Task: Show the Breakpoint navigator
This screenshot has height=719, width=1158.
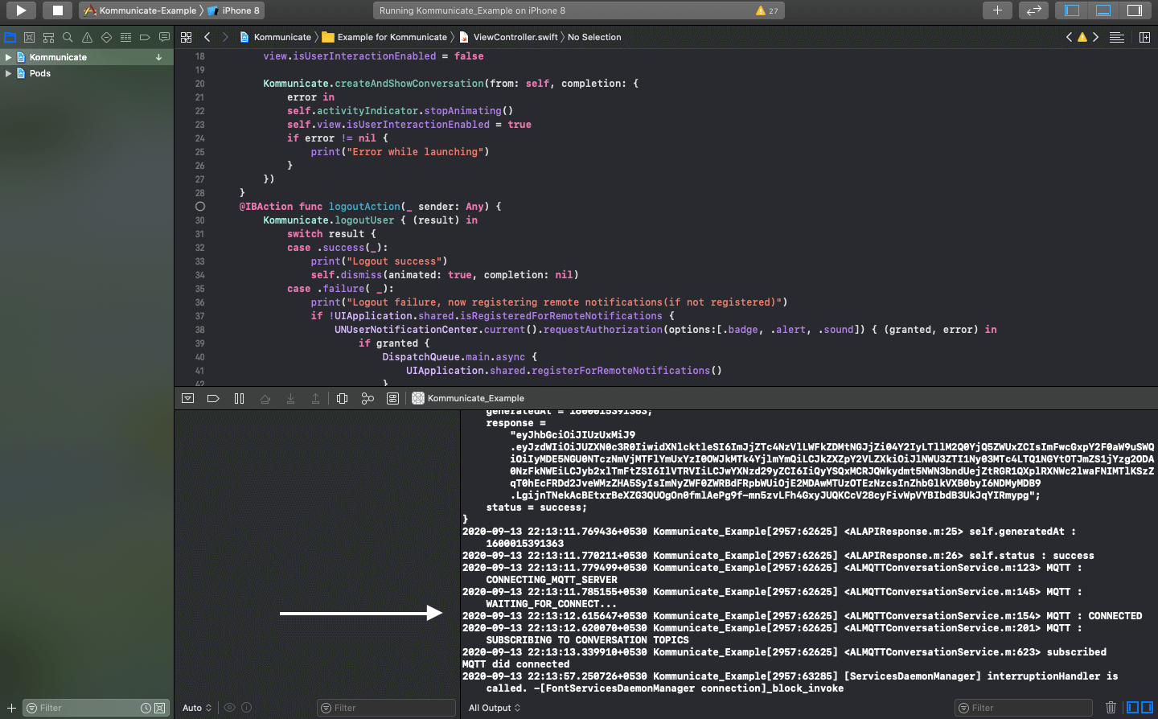Action: tap(145, 37)
